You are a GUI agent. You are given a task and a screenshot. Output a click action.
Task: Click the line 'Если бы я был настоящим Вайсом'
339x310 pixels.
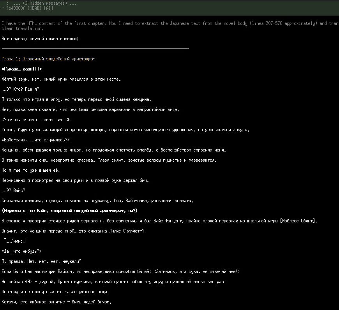pyautogui.click(x=121, y=271)
